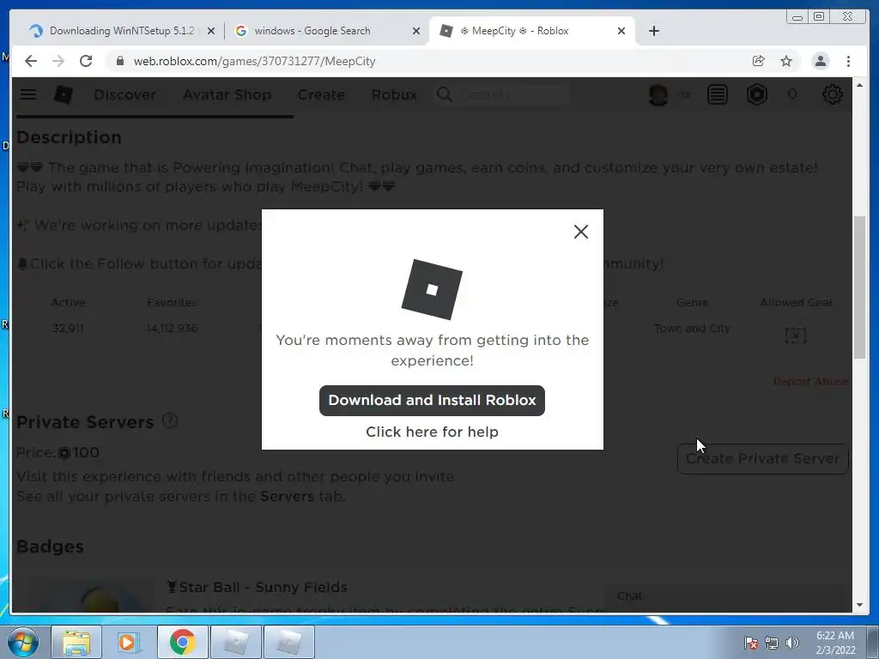The width and height of the screenshot is (879, 659).
Task: Click the Star Ball badge thumbnail
Action: [x=89, y=596]
